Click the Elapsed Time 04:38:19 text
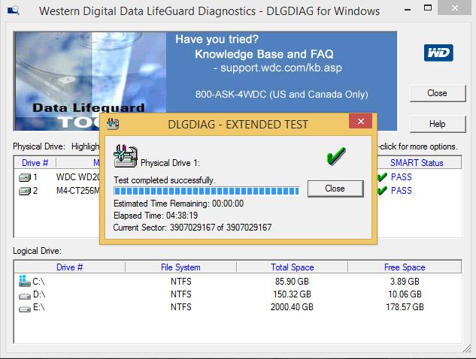This screenshot has width=476, height=359. (156, 216)
